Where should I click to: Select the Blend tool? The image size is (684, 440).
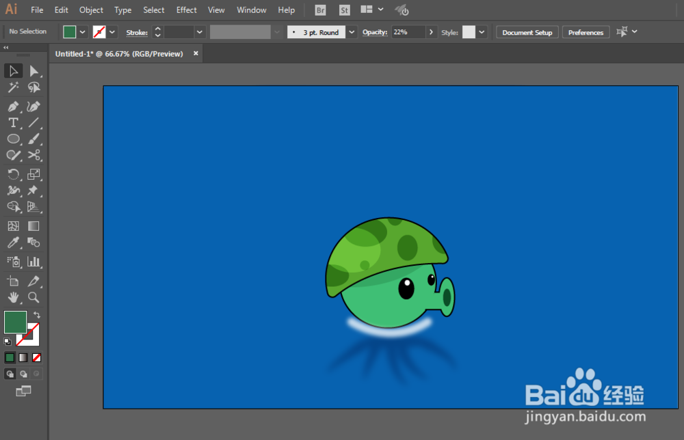34,243
